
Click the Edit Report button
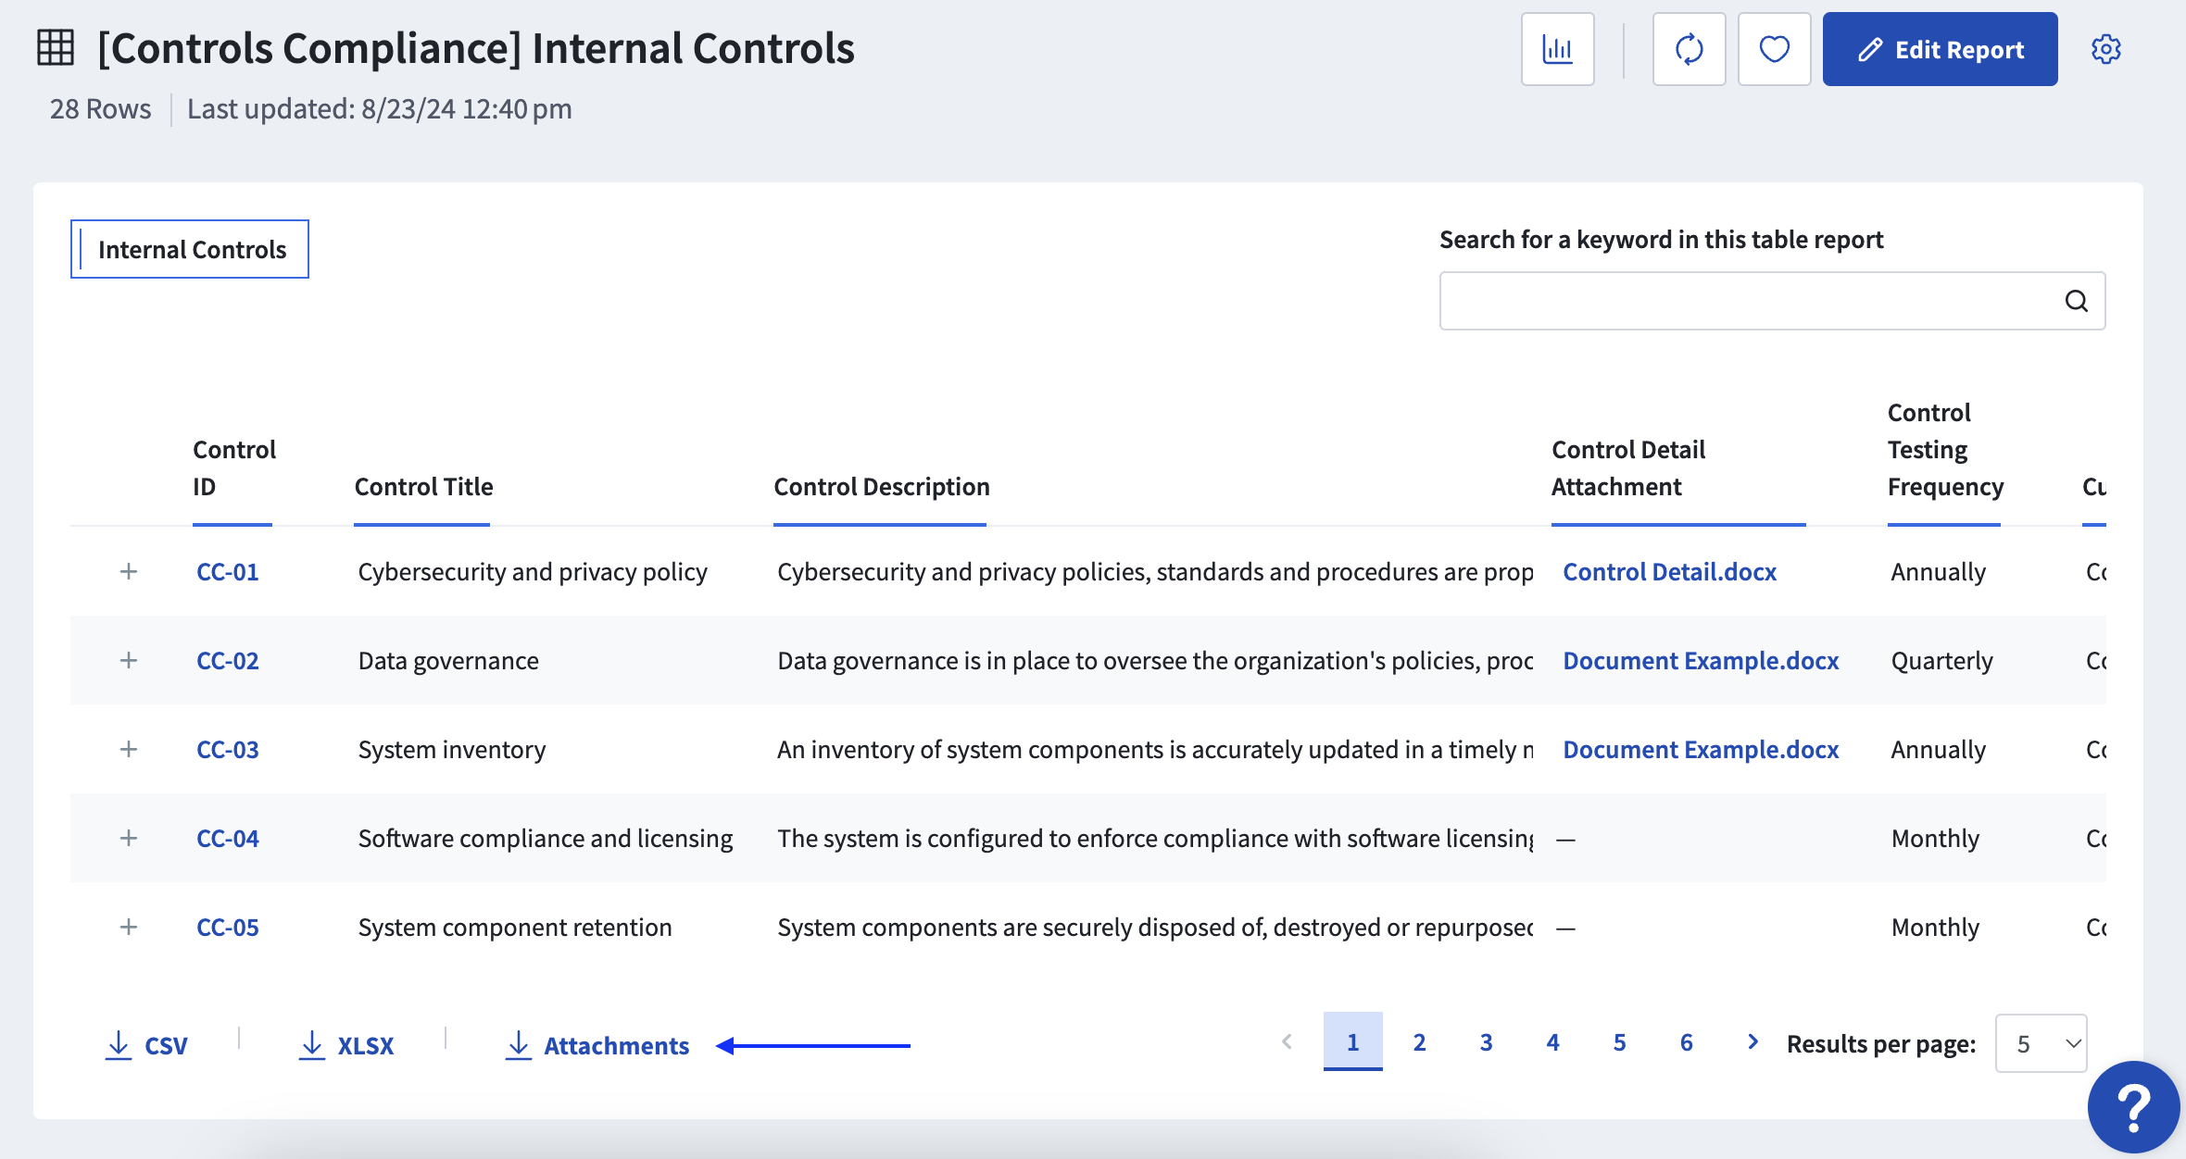pos(1940,49)
